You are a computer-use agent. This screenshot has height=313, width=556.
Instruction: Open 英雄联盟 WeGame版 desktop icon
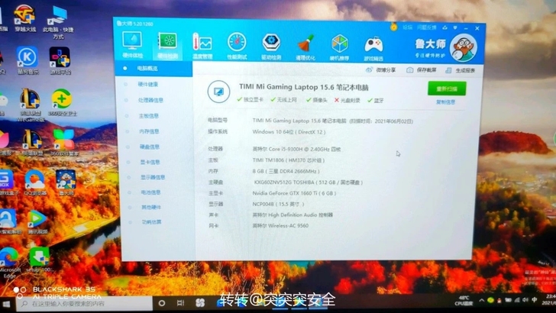tap(31, 105)
